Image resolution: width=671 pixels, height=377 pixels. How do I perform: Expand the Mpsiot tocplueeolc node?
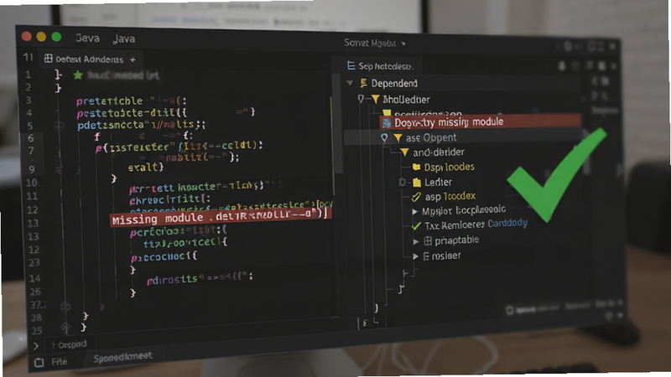point(414,212)
